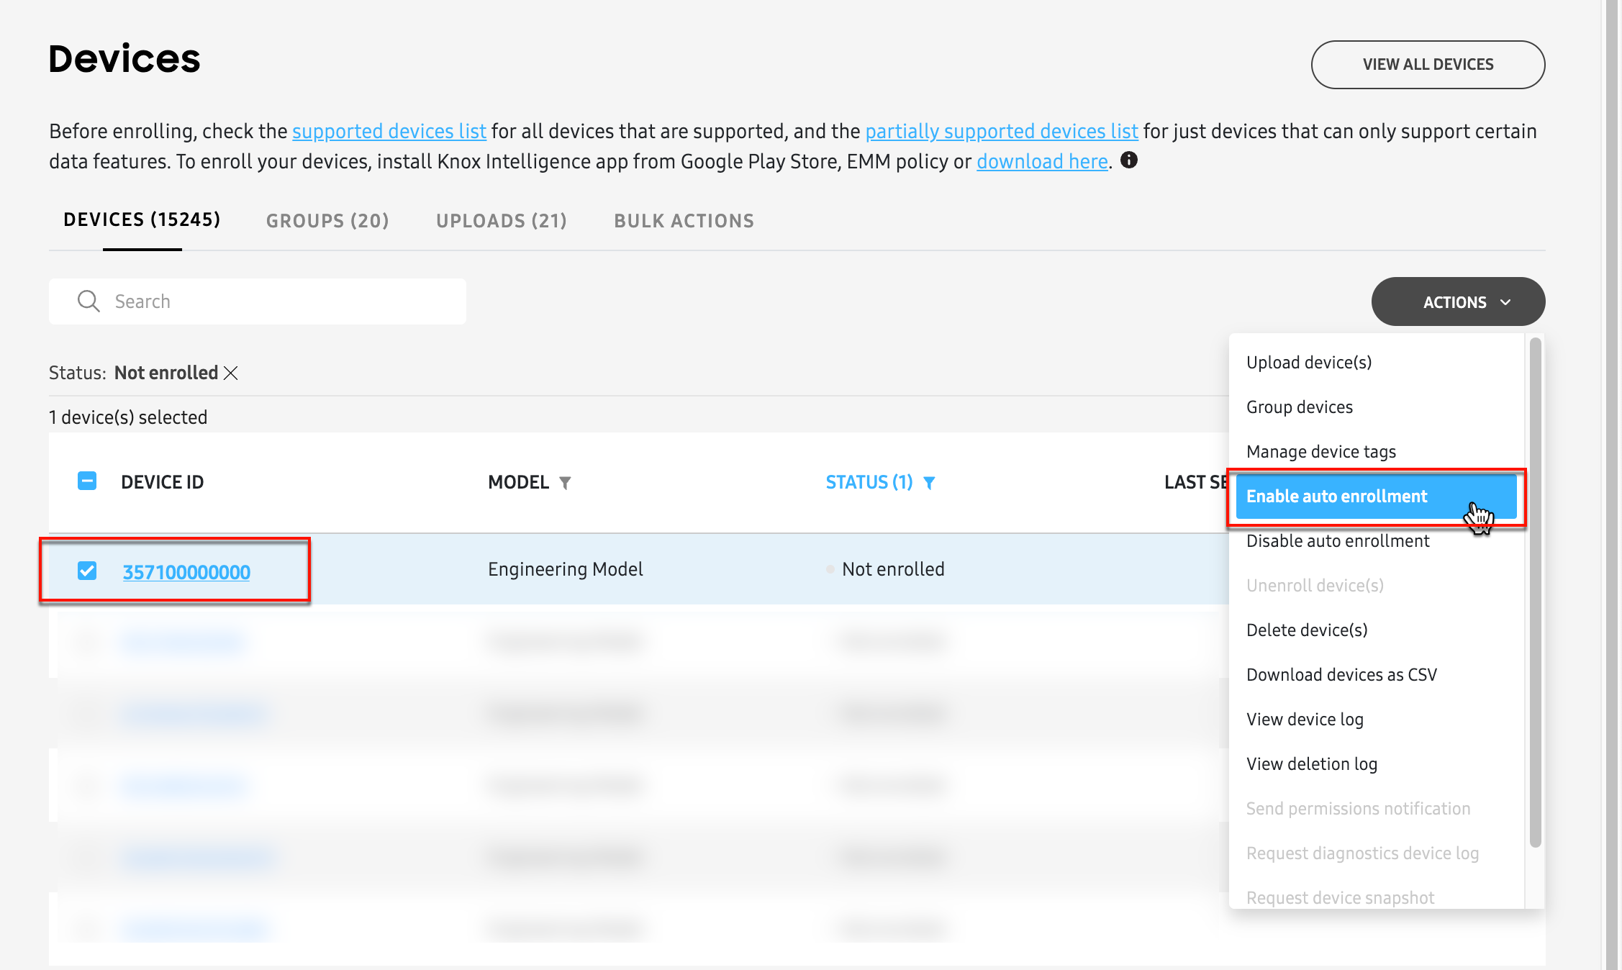The image size is (1622, 970).
Task: Expand the ACTIONS dropdown menu
Action: [x=1457, y=302]
